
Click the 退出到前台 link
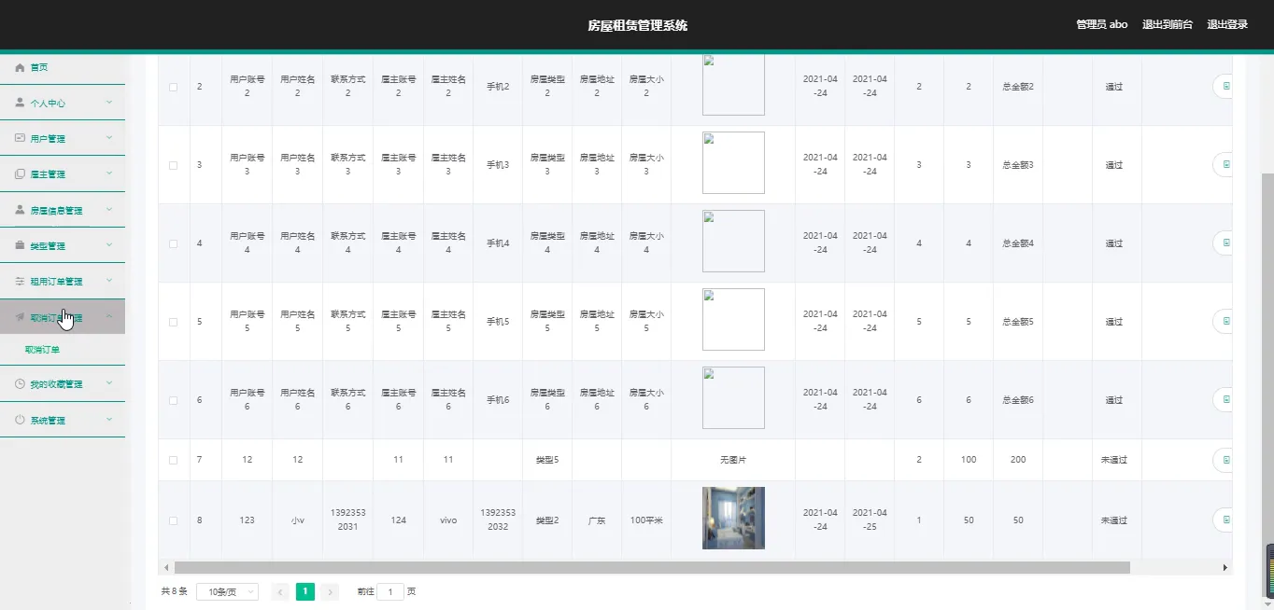tap(1168, 25)
